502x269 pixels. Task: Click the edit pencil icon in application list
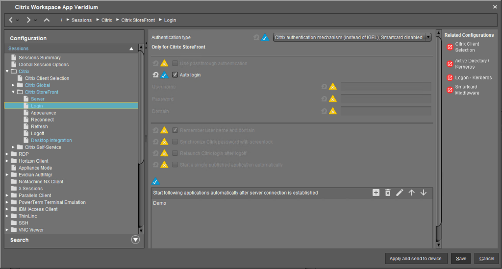point(400,193)
